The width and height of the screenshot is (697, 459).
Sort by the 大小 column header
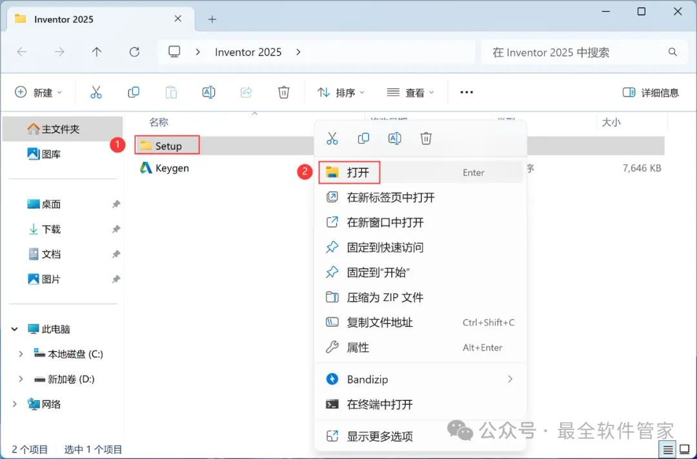611,122
